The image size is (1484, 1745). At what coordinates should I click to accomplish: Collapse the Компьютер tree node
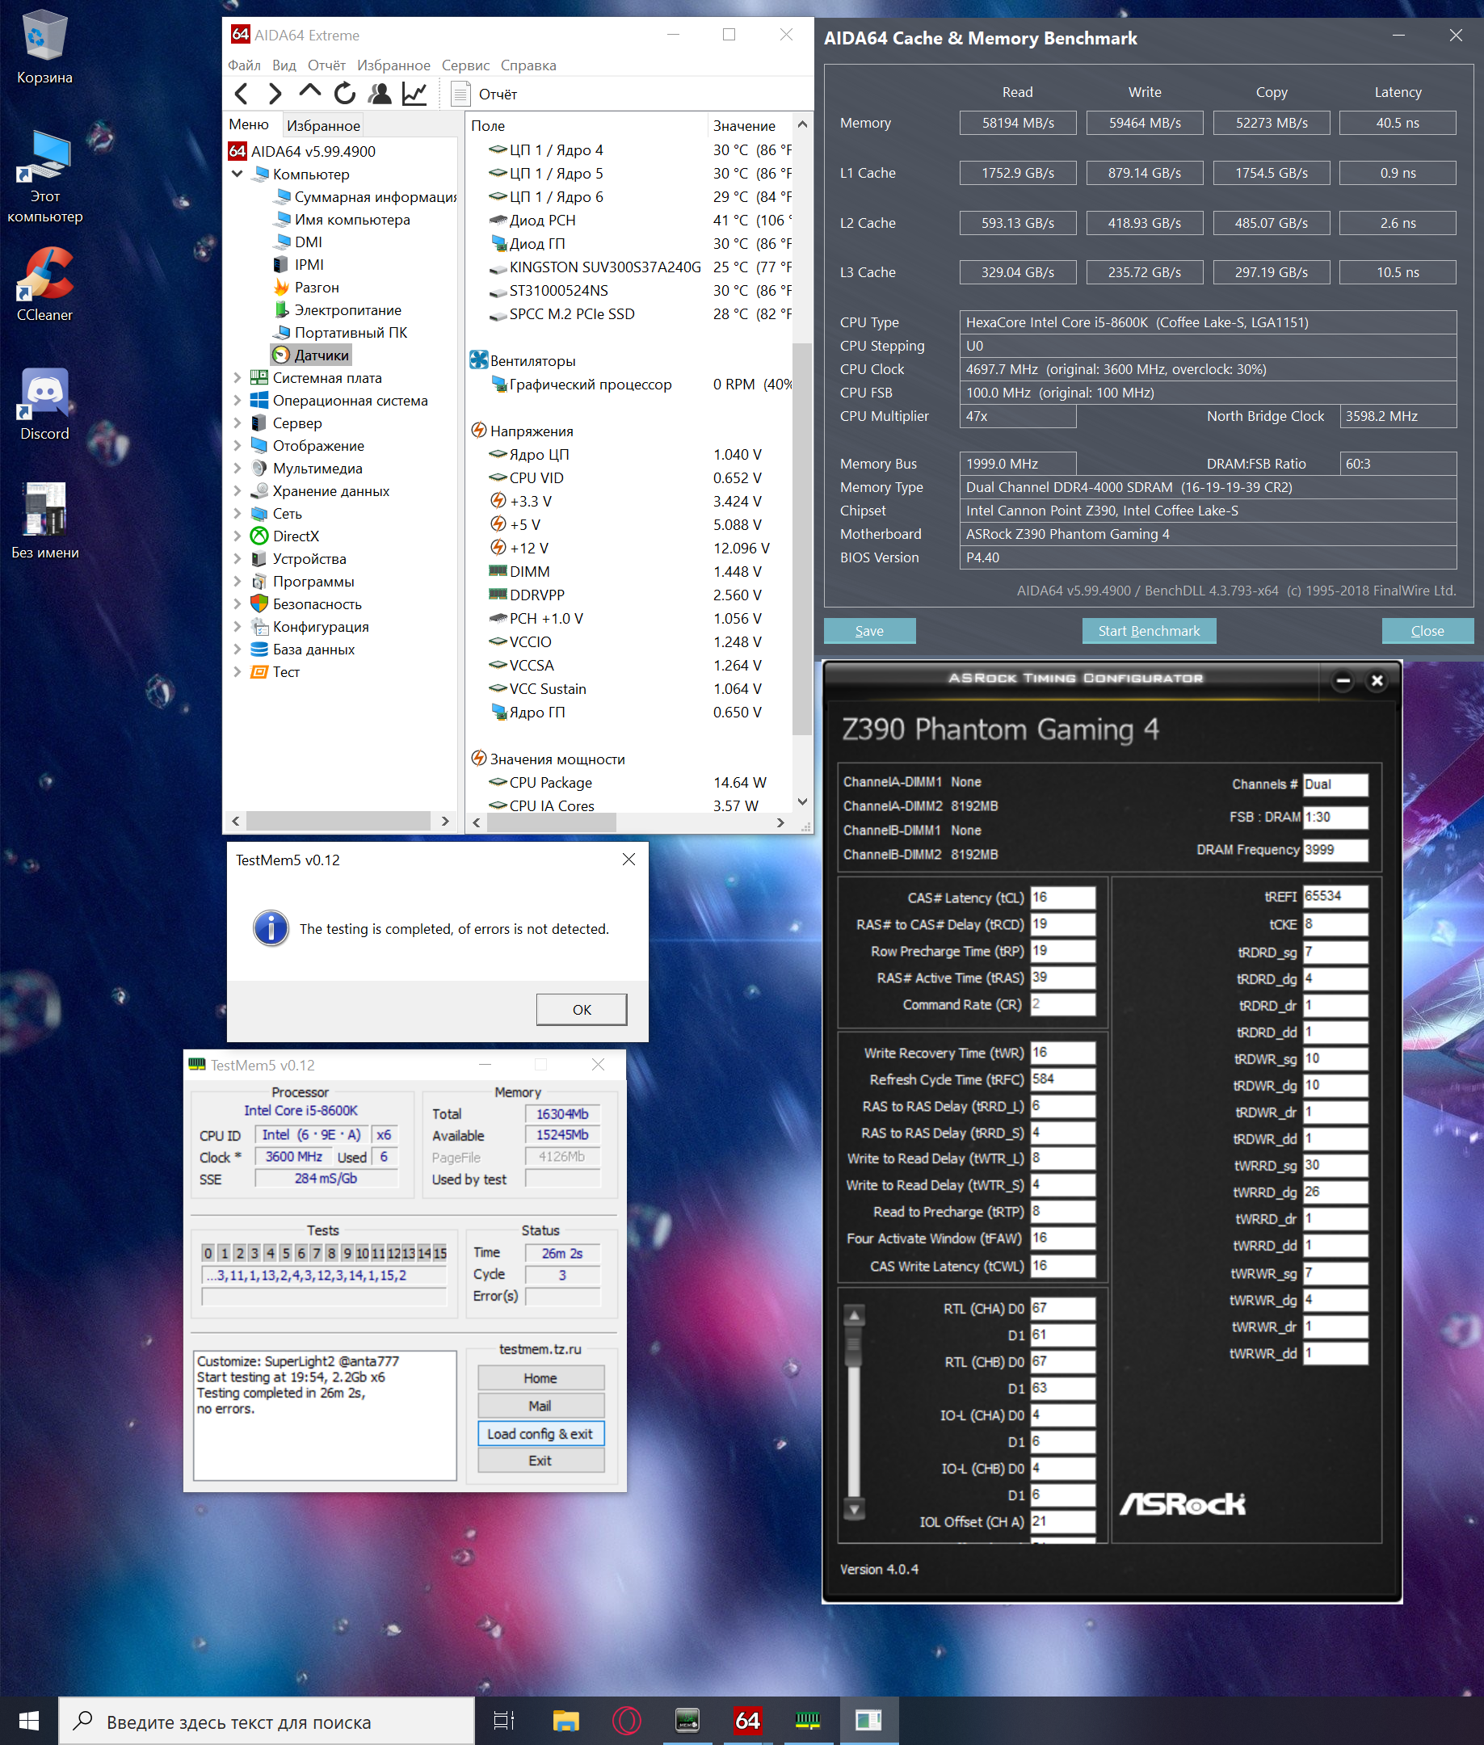238,174
